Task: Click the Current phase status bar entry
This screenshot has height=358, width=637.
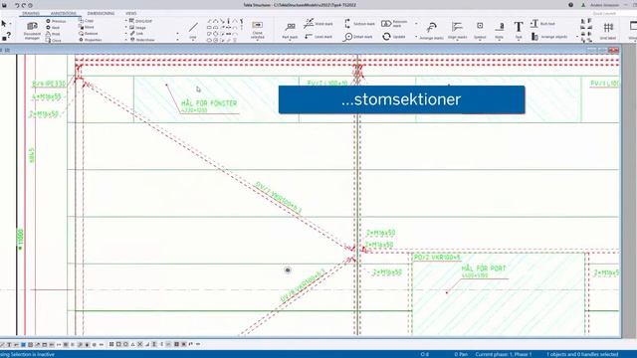Action: 504,354
